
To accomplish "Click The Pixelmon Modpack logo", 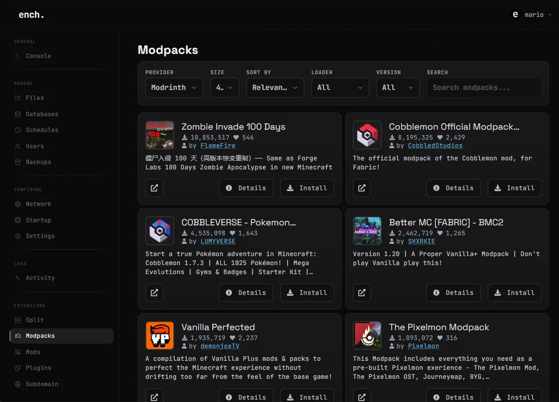I will (x=367, y=336).
